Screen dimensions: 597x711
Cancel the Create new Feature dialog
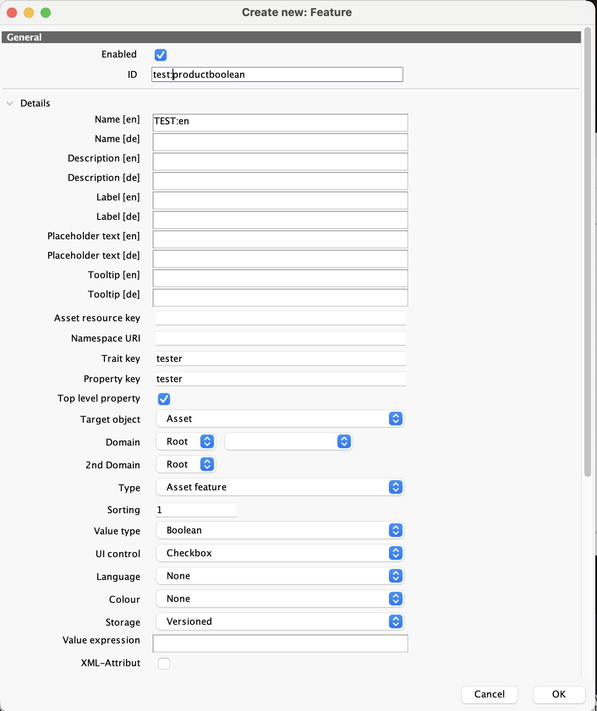pyautogui.click(x=489, y=695)
